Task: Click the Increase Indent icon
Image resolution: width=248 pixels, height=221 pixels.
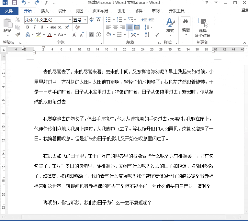Action: 151,20
